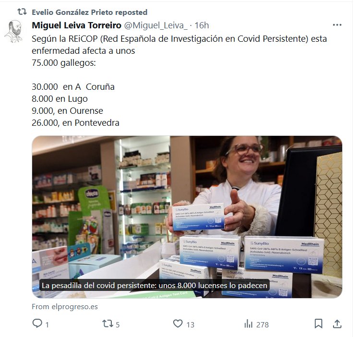Click the headline La pesadilla del covid persistente
Viewport: 358px width, 337px height.
155,286
